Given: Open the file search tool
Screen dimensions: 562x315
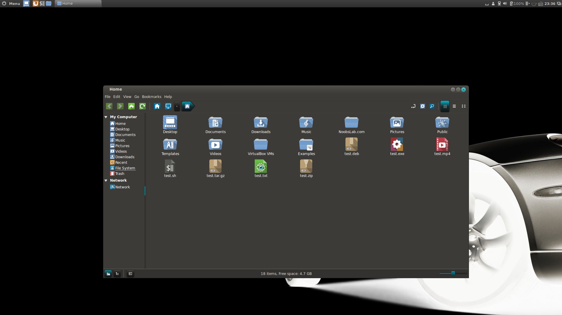Looking at the screenshot, I should tap(432, 106).
